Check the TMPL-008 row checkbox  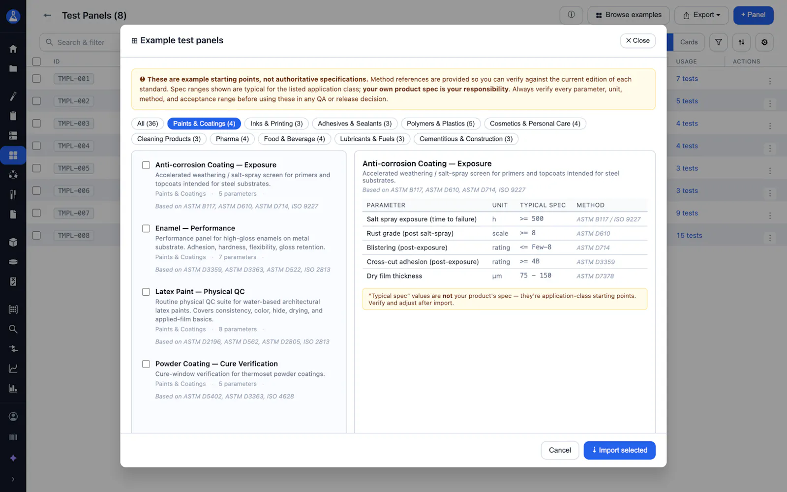[36, 236]
